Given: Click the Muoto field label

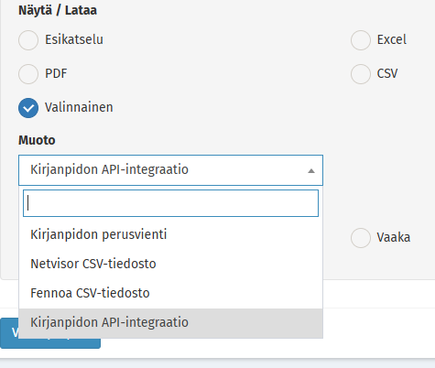Looking at the screenshot, I should (37, 140).
